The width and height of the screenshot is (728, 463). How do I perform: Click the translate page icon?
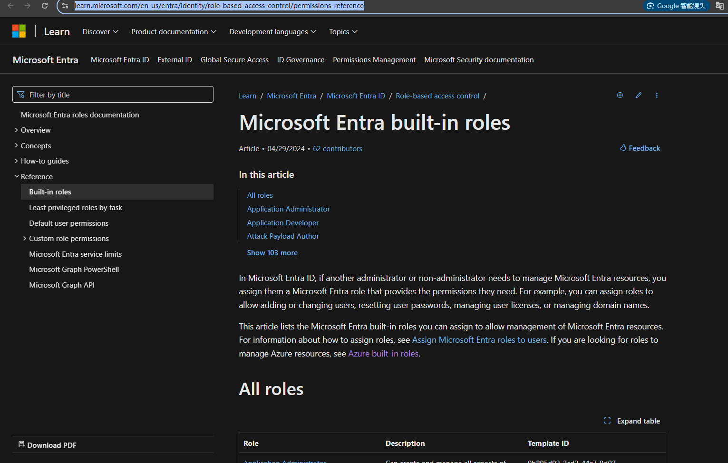click(720, 6)
